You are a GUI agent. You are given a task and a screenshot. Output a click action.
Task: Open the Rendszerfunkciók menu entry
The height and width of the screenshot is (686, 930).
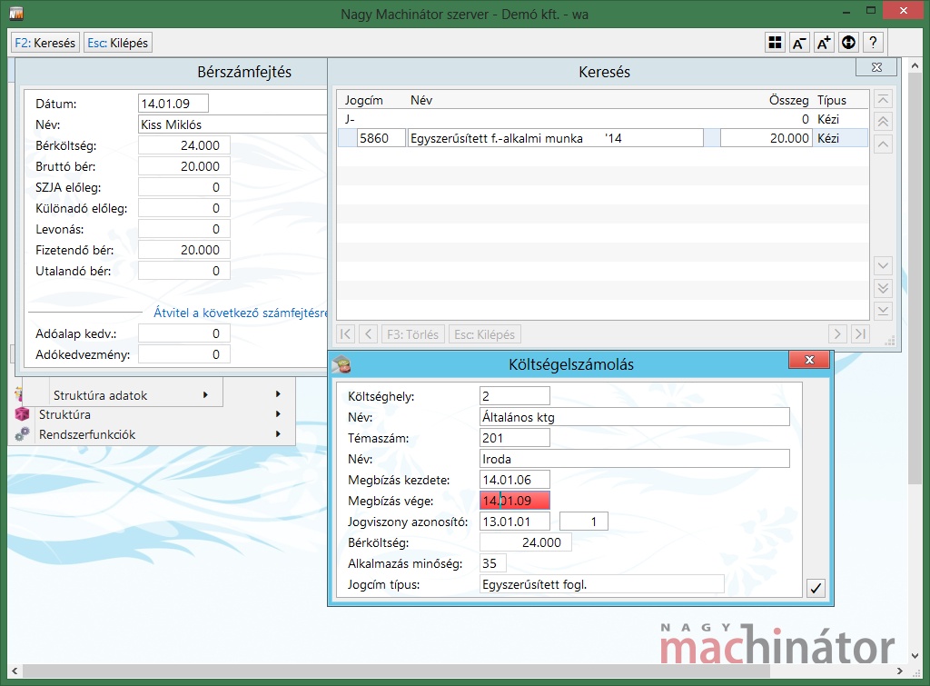[x=86, y=434]
